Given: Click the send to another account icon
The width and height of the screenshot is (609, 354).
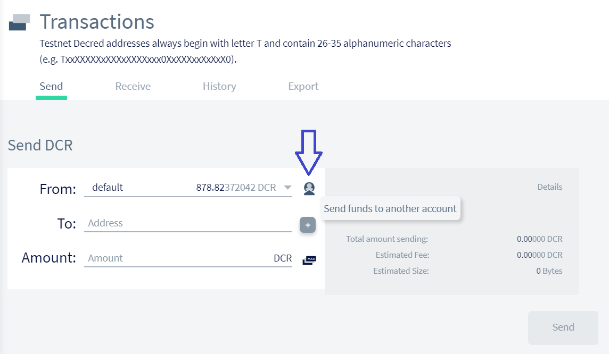Looking at the screenshot, I should point(309,188).
